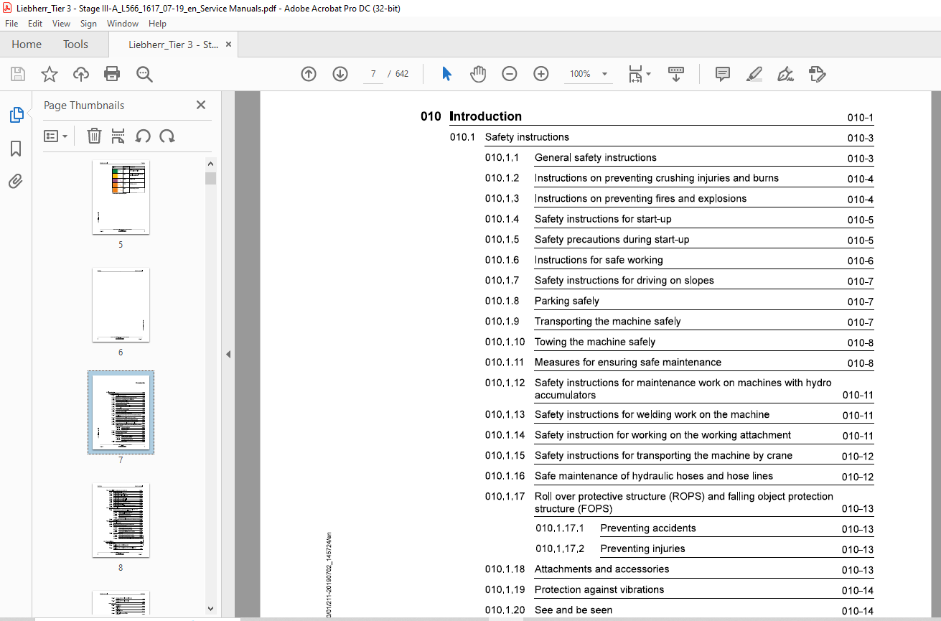Click 'See and be seen' entry
Screen dimensions: 941x621
click(x=574, y=610)
